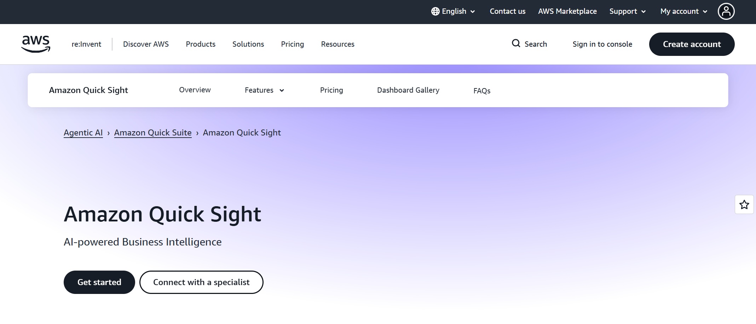Click Sign in to console

602,44
